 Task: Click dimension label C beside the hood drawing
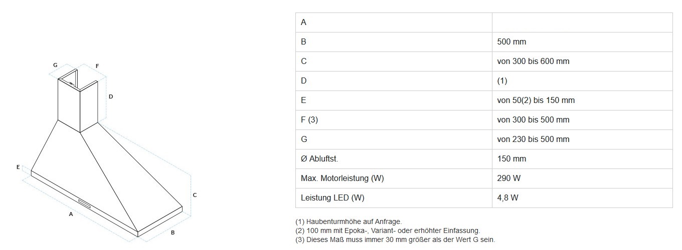[195, 195]
